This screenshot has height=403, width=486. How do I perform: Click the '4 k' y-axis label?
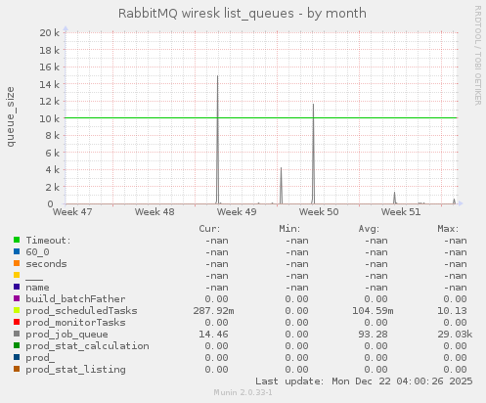click(x=53, y=170)
